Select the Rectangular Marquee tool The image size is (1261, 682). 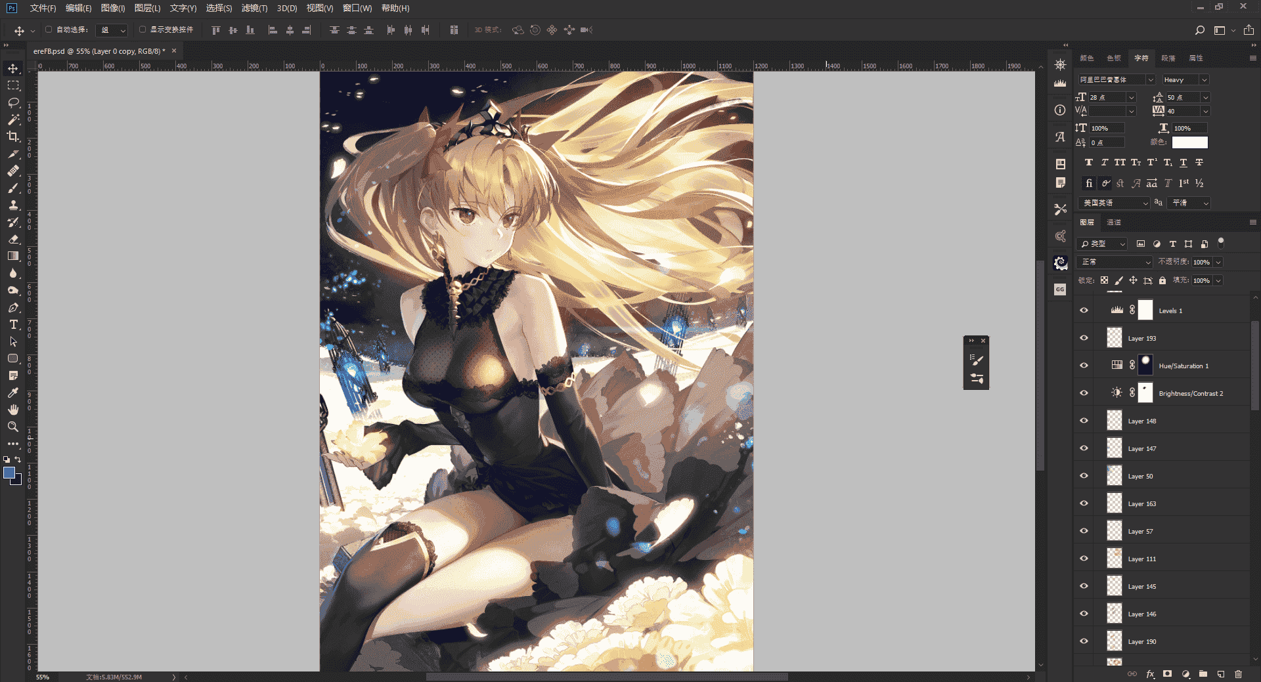13,85
